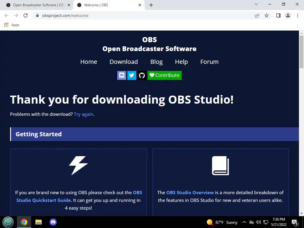Click the browser forward arrow
The height and width of the screenshot is (228, 304).
point(16,15)
